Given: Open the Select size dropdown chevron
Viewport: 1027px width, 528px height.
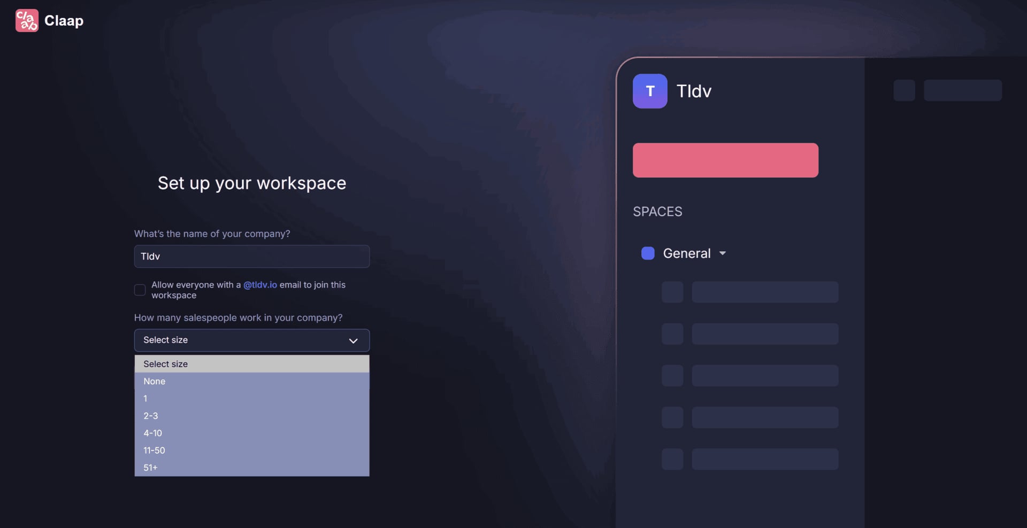Looking at the screenshot, I should [x=353, y=340].
